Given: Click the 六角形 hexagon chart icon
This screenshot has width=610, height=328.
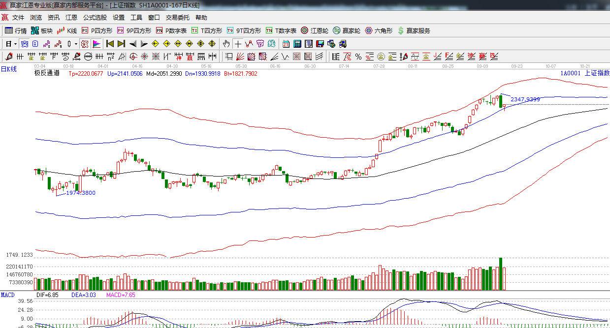Looking at the screenshot, I should [378, 30].
